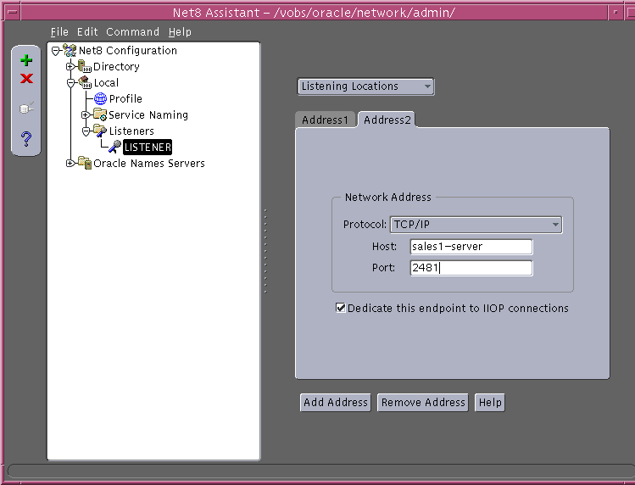Image resolution: width=635 pixels, height=485 pixels.
Task: Switch to the Address1 tab
Action: pos(326,120)
